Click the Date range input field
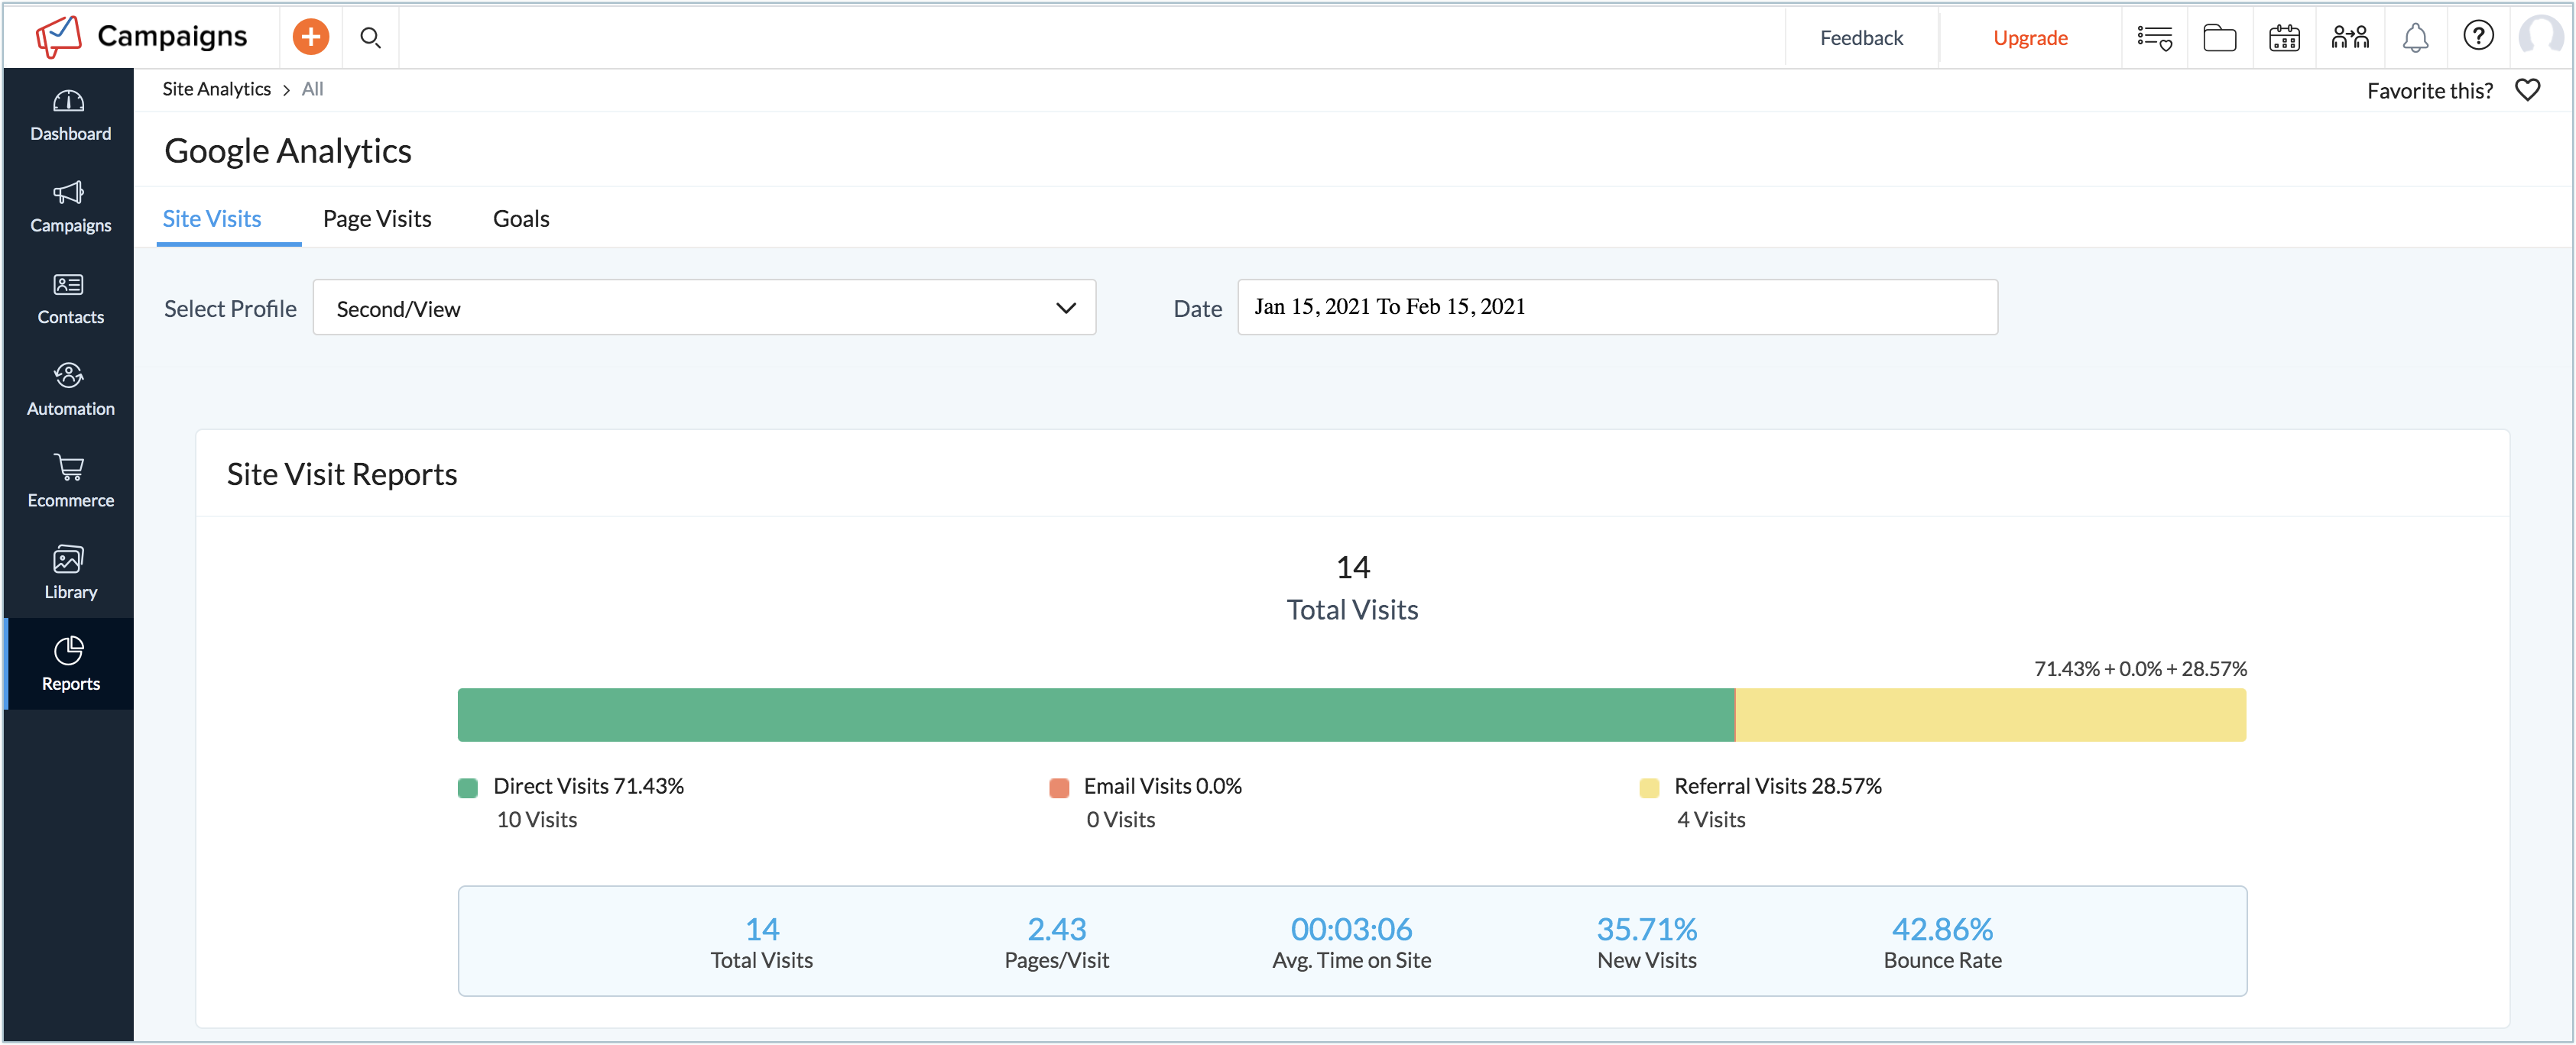The width and height of the screenshot is (2576, 1045). coord(1616,307)
